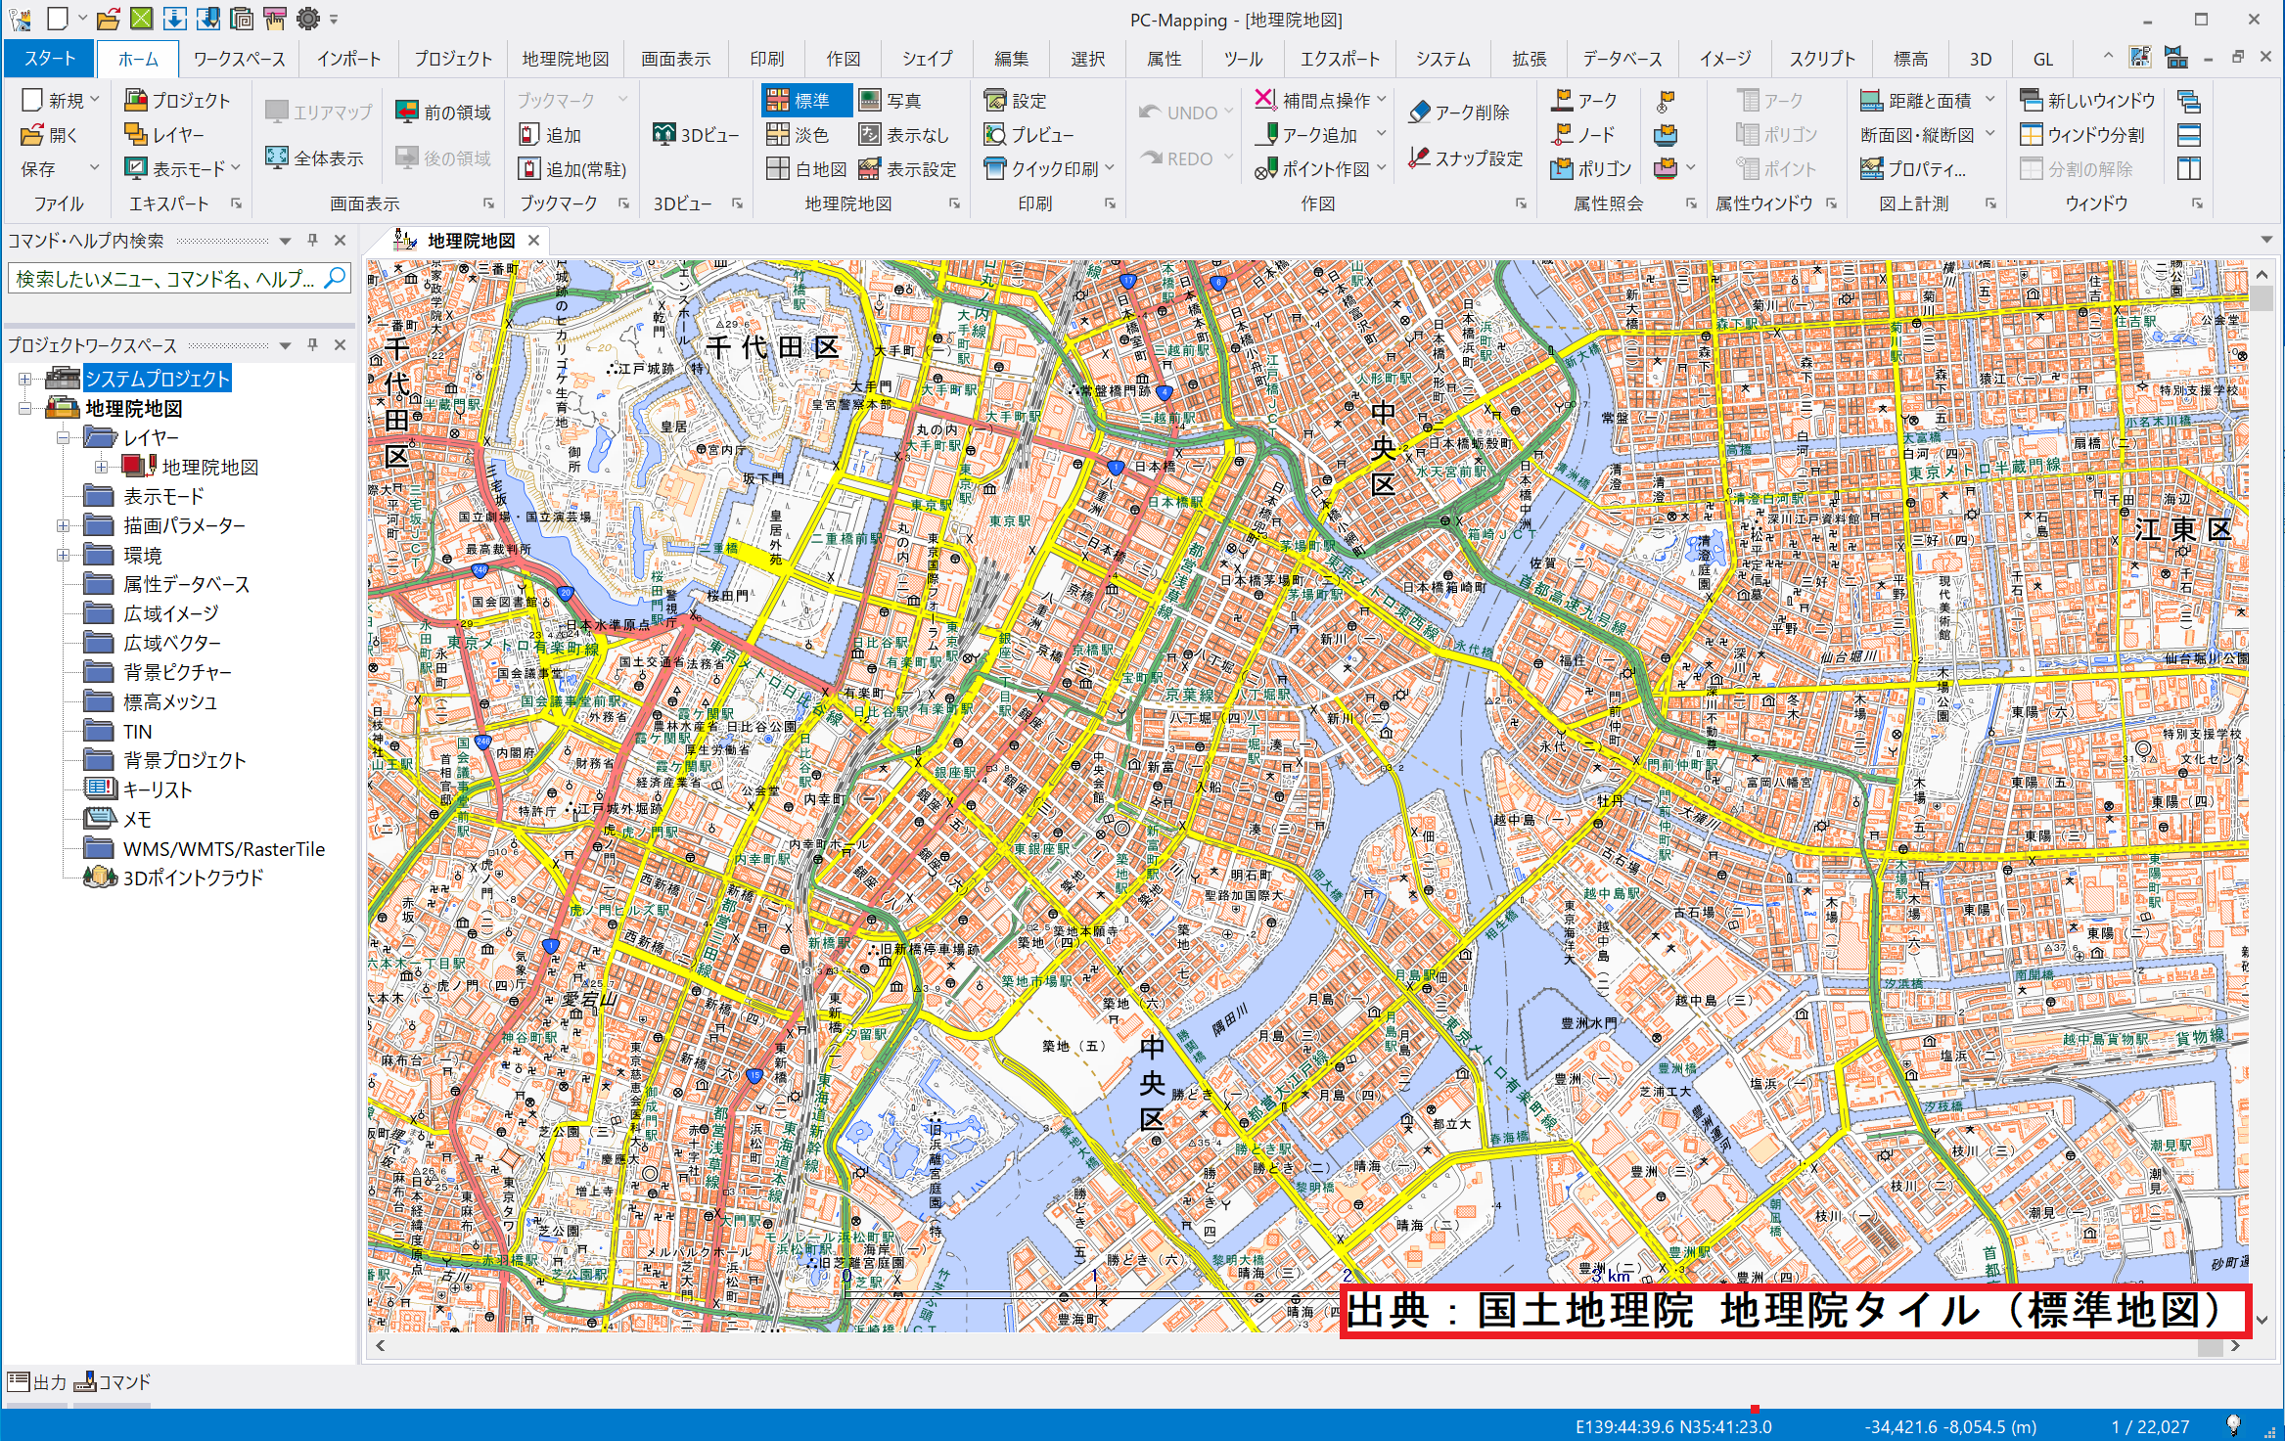Screen dimensions: 2285x1441
Task: Collapse the 地理院地図 project node
Action: (24, 408)
